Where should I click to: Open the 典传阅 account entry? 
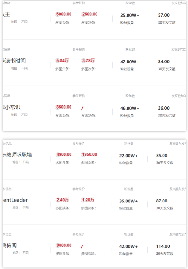(10, 245)
